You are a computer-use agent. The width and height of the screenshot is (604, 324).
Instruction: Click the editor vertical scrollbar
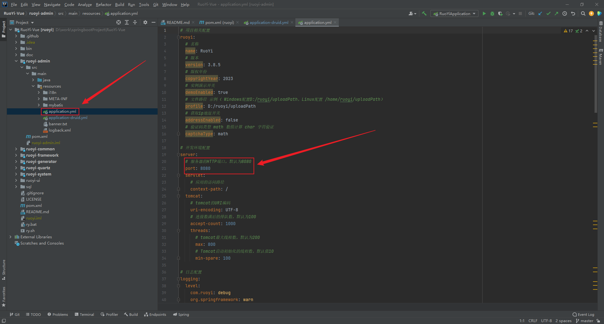[x=596, y=74]
